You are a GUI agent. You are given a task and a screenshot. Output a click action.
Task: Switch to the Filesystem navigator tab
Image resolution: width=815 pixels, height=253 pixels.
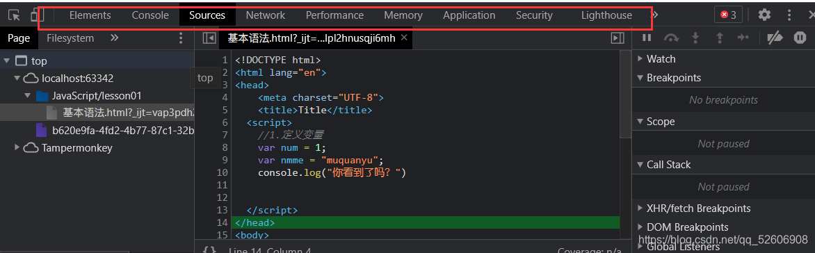70,38
